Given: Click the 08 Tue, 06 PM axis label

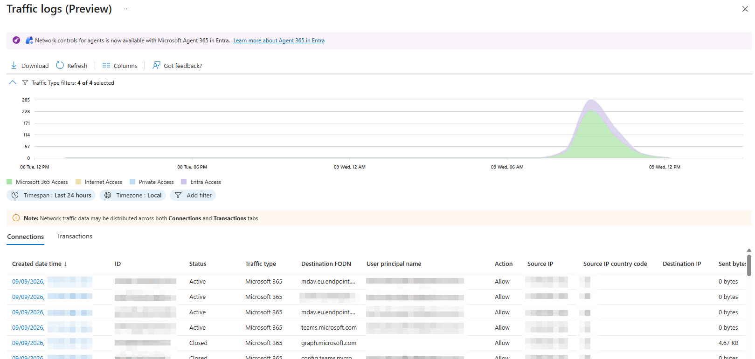Looking at the screenshot, I should [x=192, y=167].
